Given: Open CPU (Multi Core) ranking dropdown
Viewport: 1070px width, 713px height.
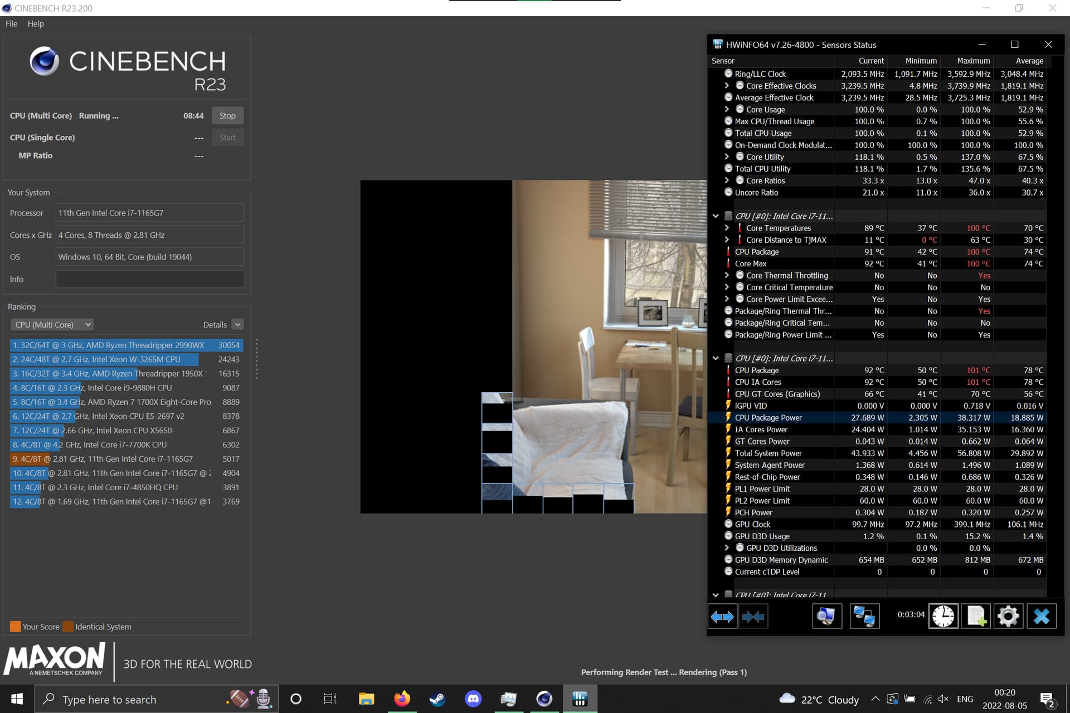Looking at the screenshot, I should pos(52,325).
